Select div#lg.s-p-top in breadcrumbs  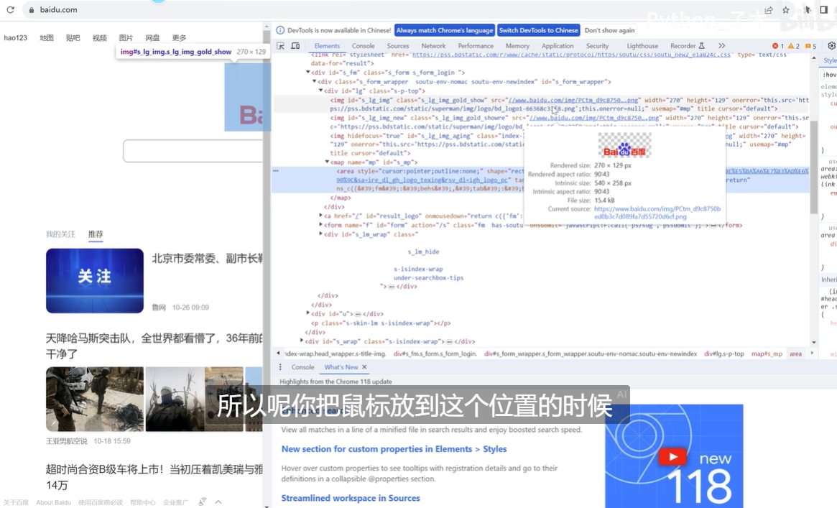(x=723, y=354)
